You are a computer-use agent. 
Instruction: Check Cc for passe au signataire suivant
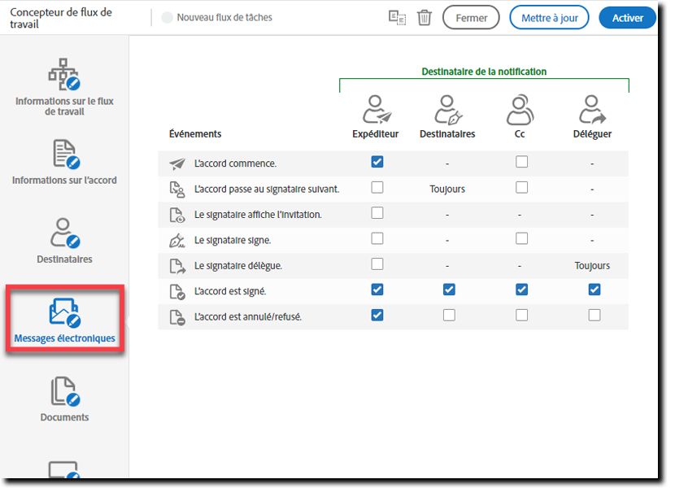click(x=522, y=187)
